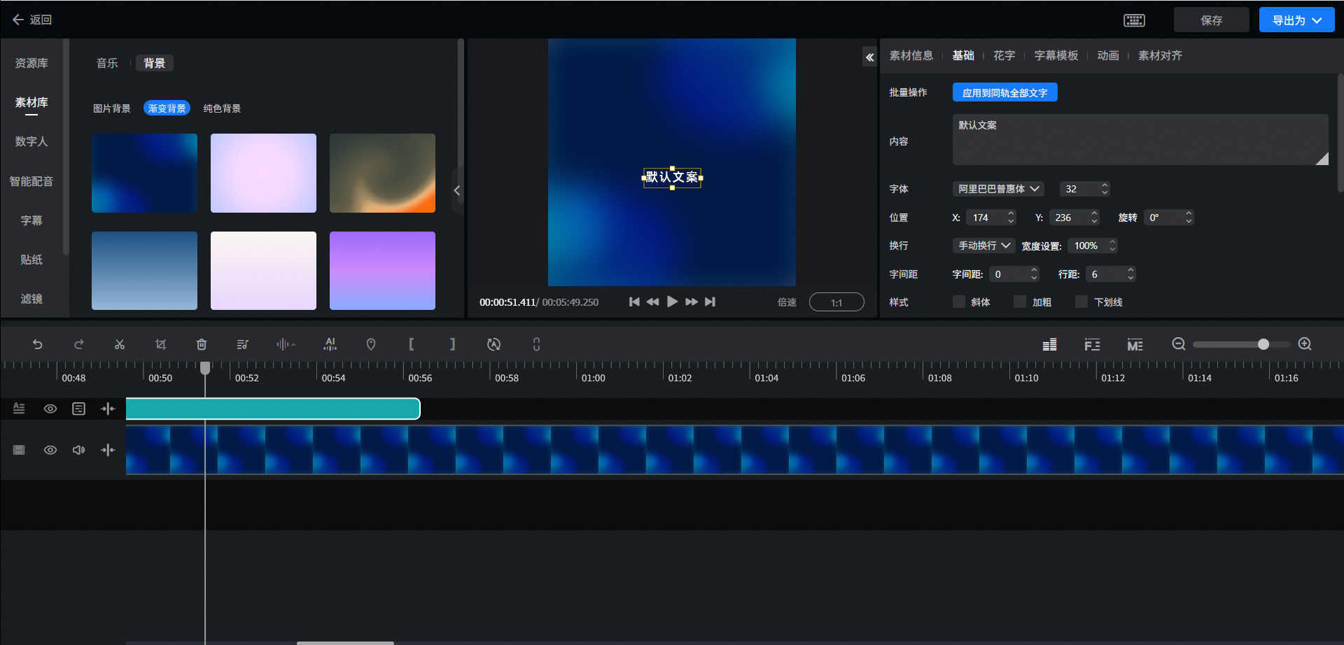The image size is (1344, 645).
Task: Open 贴纸 in the sidebar
Action: coord(31,260)
